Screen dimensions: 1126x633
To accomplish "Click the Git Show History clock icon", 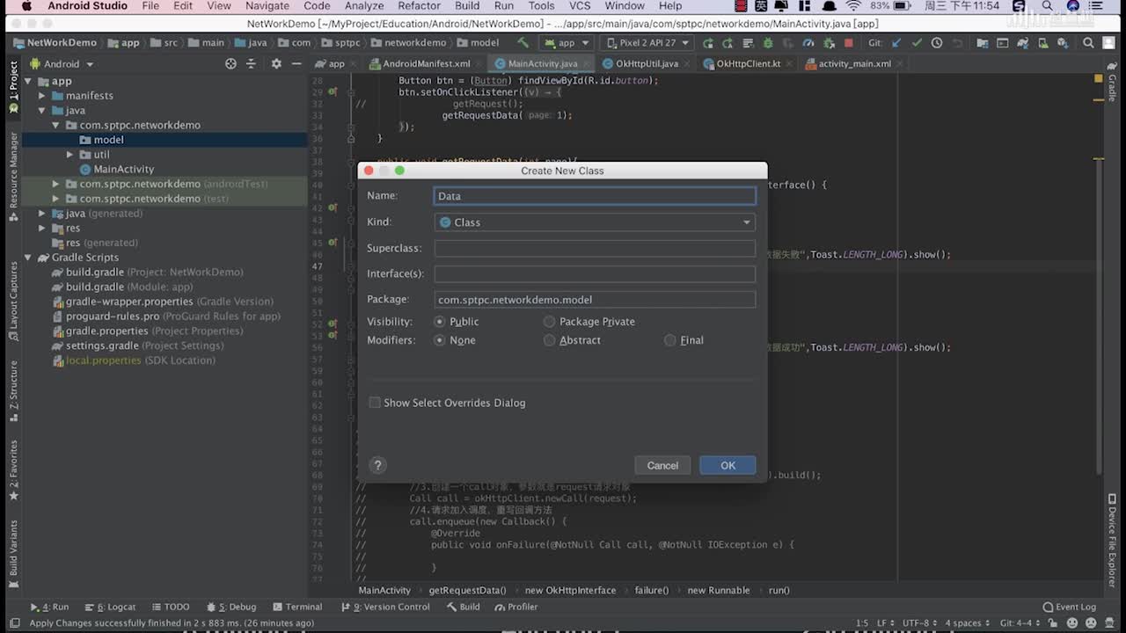I will (x=937, y=42).
